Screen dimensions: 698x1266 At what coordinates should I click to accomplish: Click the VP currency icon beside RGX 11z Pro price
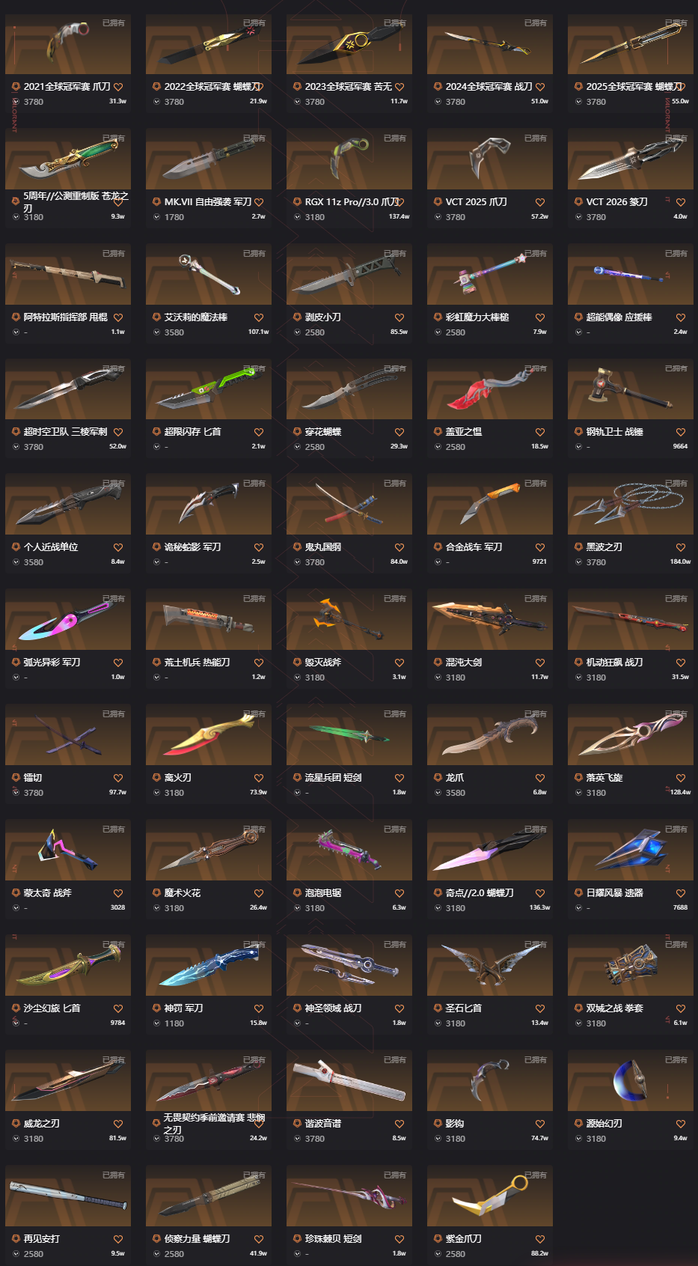tap(297, 217)
